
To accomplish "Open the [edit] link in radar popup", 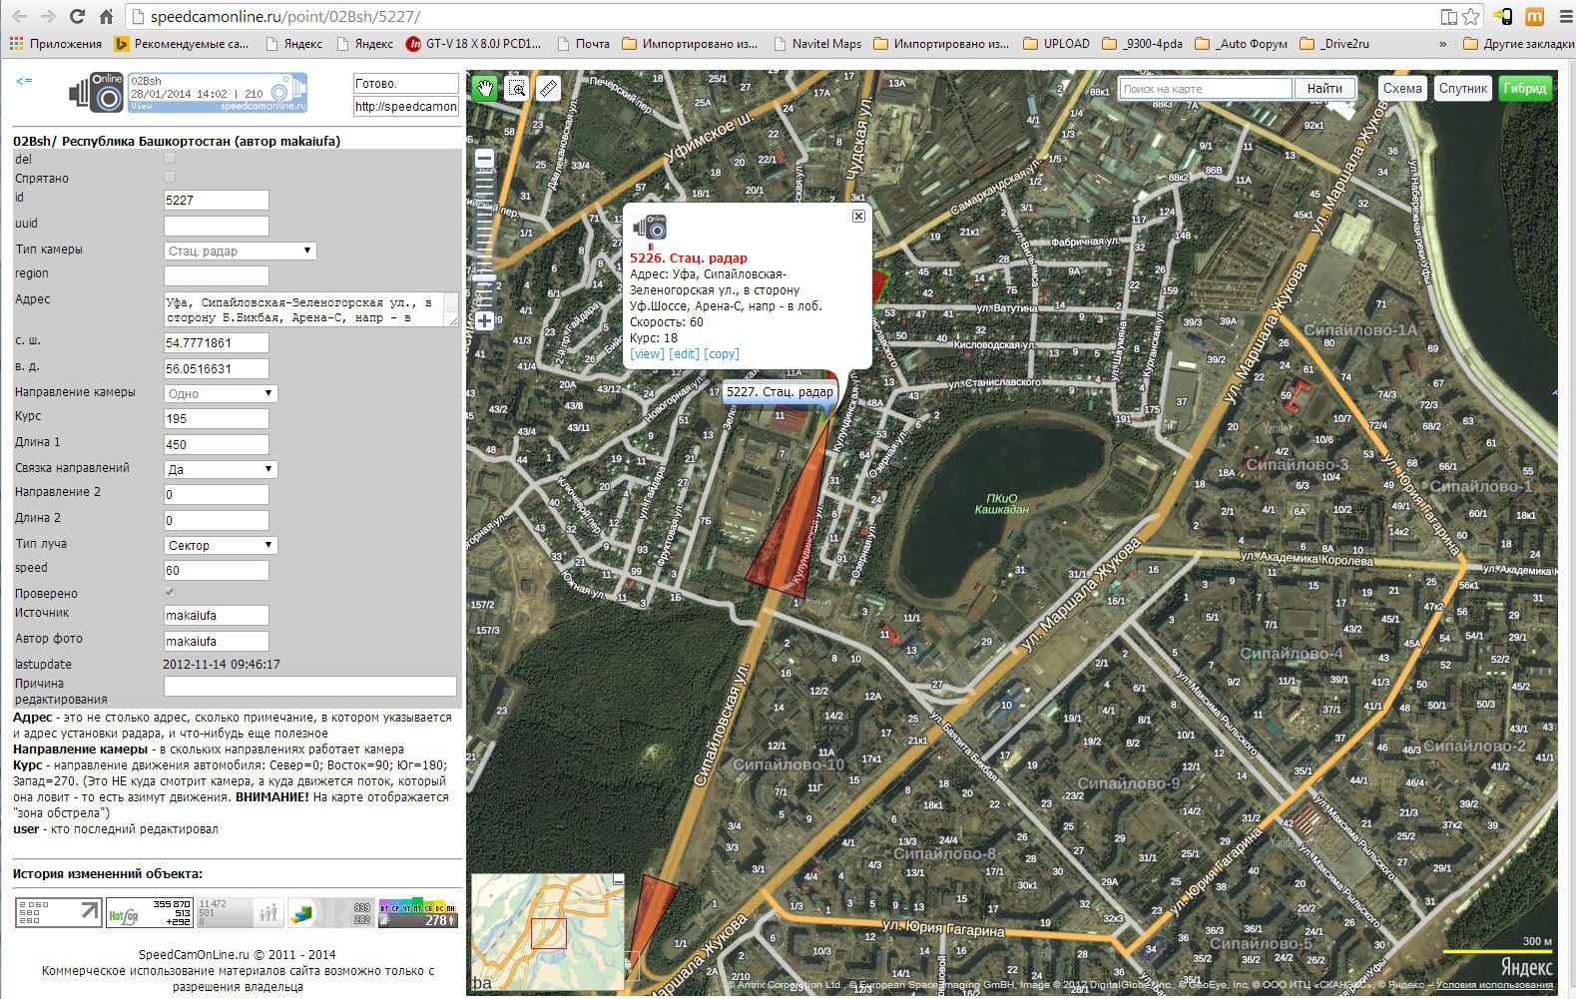I will click(684, 354).
